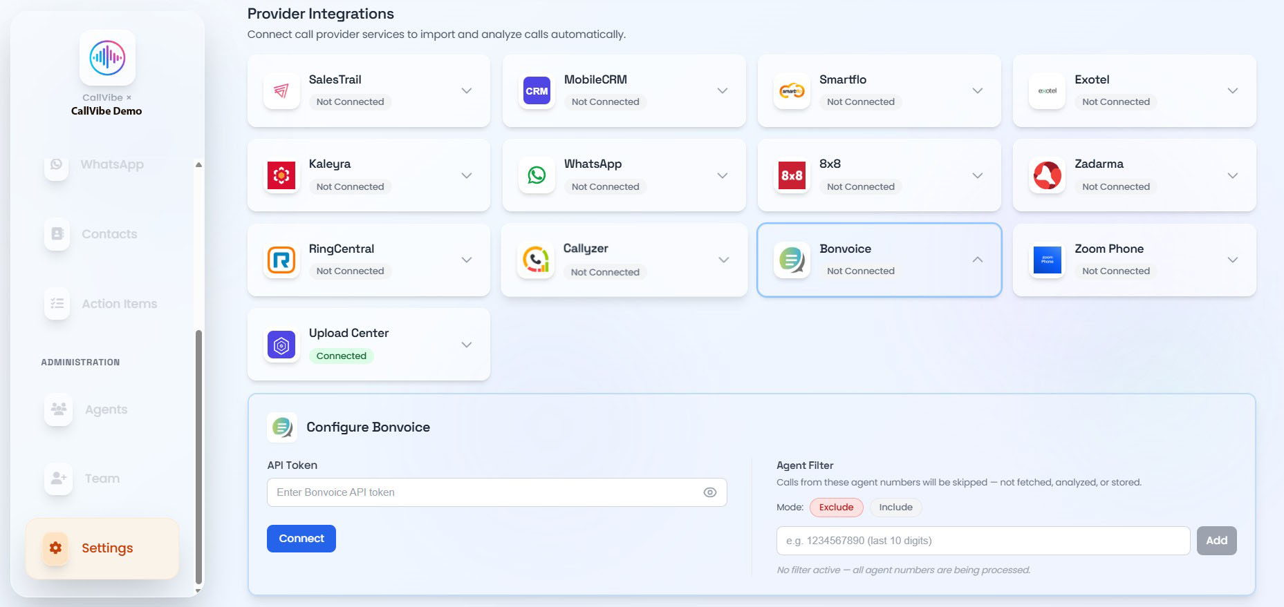Screen dimensions: 1284x607
Task: Click the Smartflo provider logo
Action: [x=792, y=90]
